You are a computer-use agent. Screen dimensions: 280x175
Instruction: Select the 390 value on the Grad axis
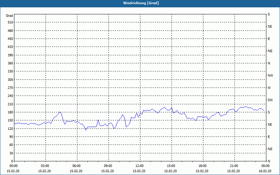click(10, 55)
